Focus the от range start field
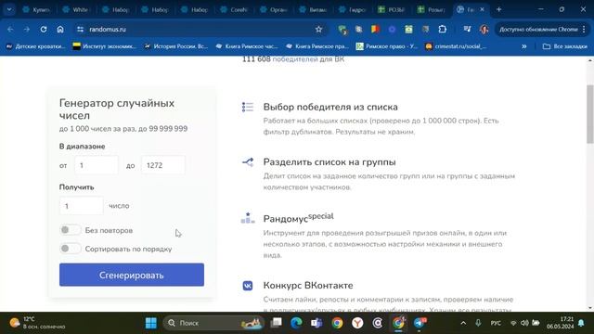 coord(97,165)
